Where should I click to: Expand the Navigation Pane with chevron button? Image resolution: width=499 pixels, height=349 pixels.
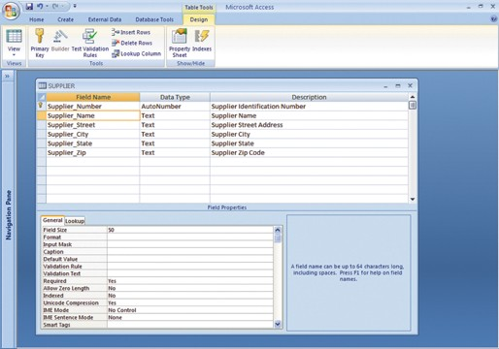[x=8, y=77]
